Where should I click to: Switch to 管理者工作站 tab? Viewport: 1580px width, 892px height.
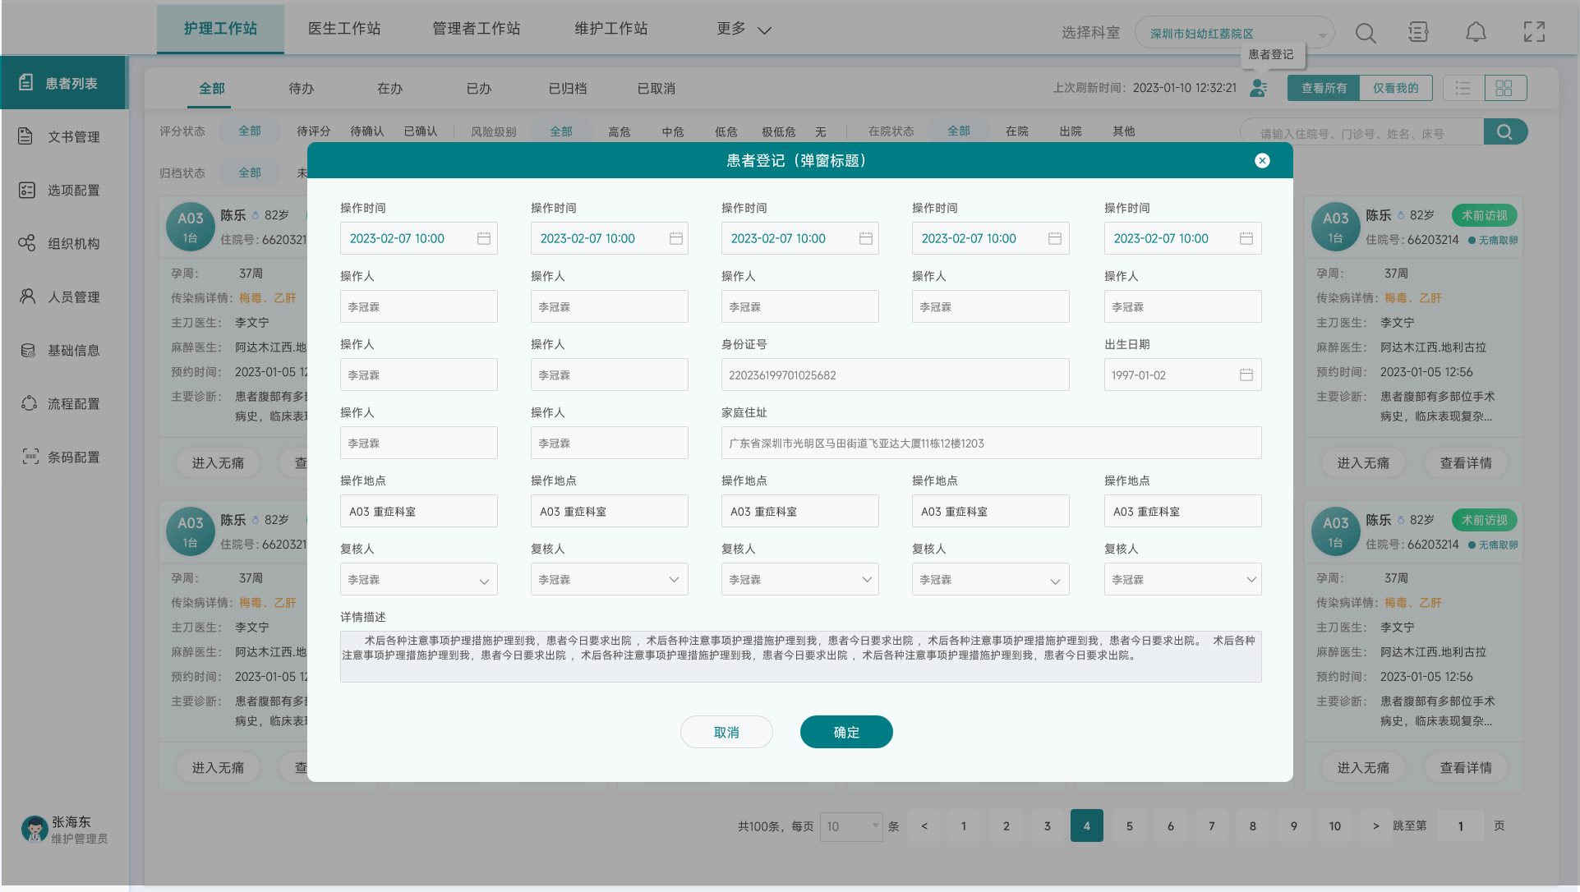(x=477, y=29)
